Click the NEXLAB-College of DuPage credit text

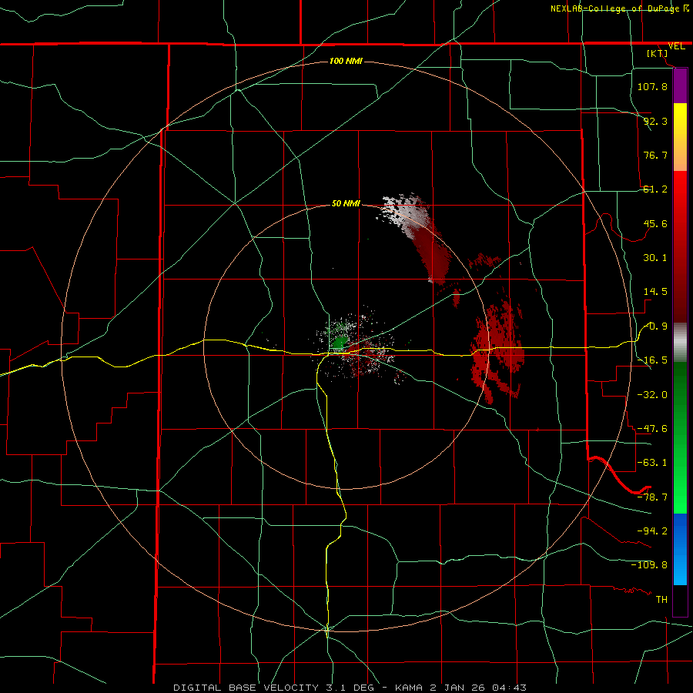[615, 8]
